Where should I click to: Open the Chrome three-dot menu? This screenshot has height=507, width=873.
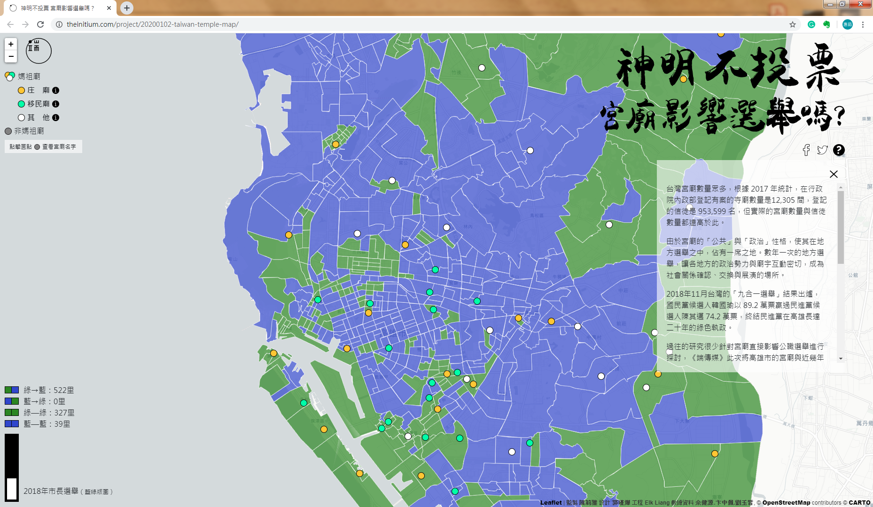[x=863, y=24]
